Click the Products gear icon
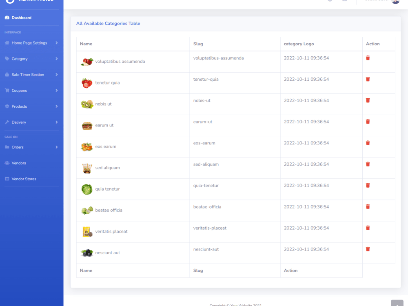 (7, 106)
